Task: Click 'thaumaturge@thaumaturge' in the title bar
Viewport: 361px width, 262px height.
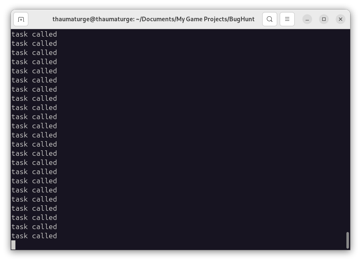Action: (93, 19)
